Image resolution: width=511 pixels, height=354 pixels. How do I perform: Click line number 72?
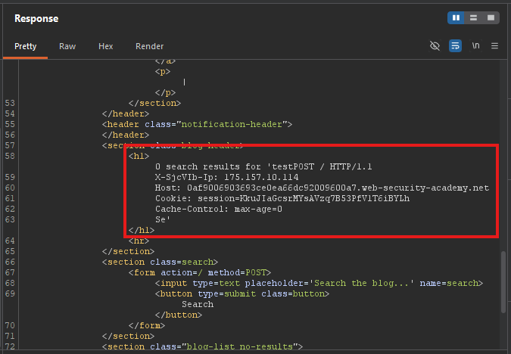pyautogui.click(x=10, y=346)
